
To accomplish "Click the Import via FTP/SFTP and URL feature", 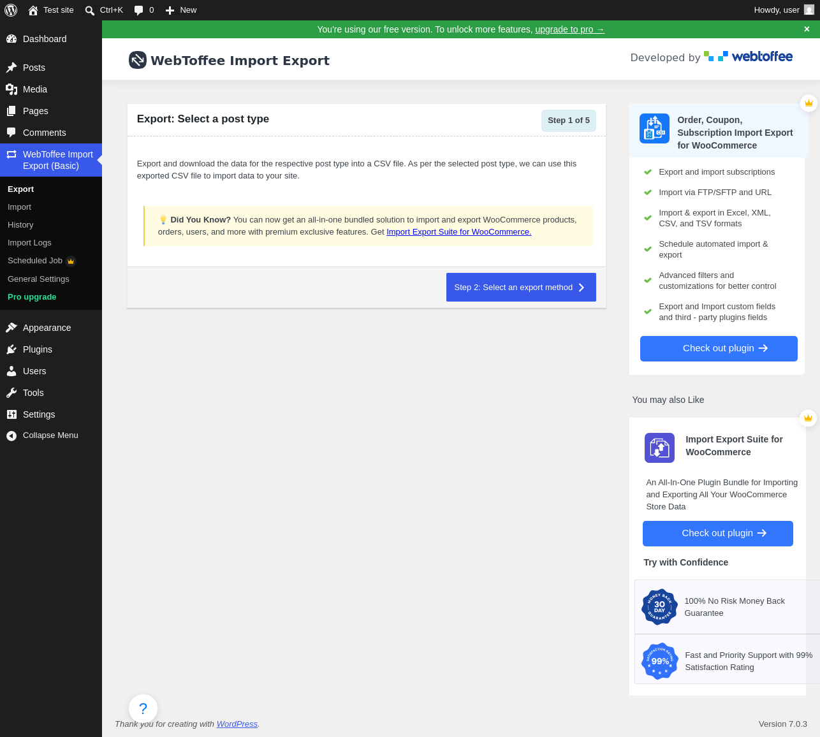I will pyautogui.click(x=715, y=193).
